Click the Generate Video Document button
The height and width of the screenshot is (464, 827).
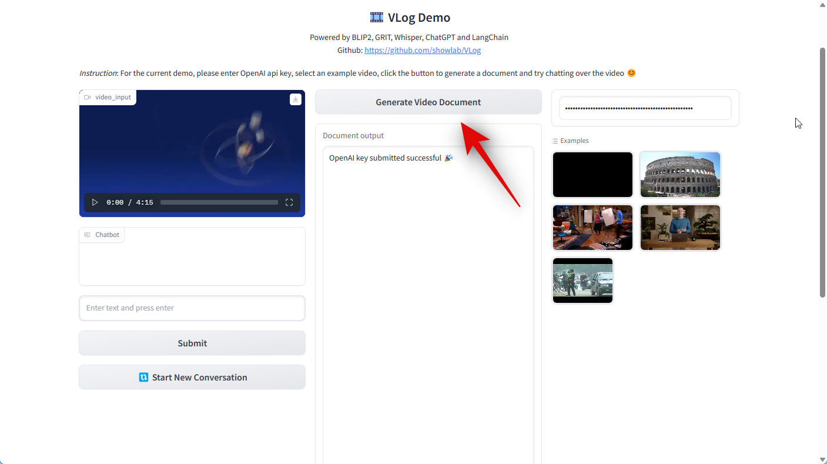(x=428, y=102)
